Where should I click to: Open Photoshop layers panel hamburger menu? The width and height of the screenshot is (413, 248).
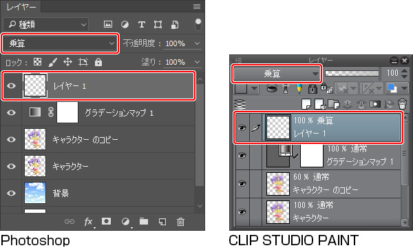pos(197,6)
